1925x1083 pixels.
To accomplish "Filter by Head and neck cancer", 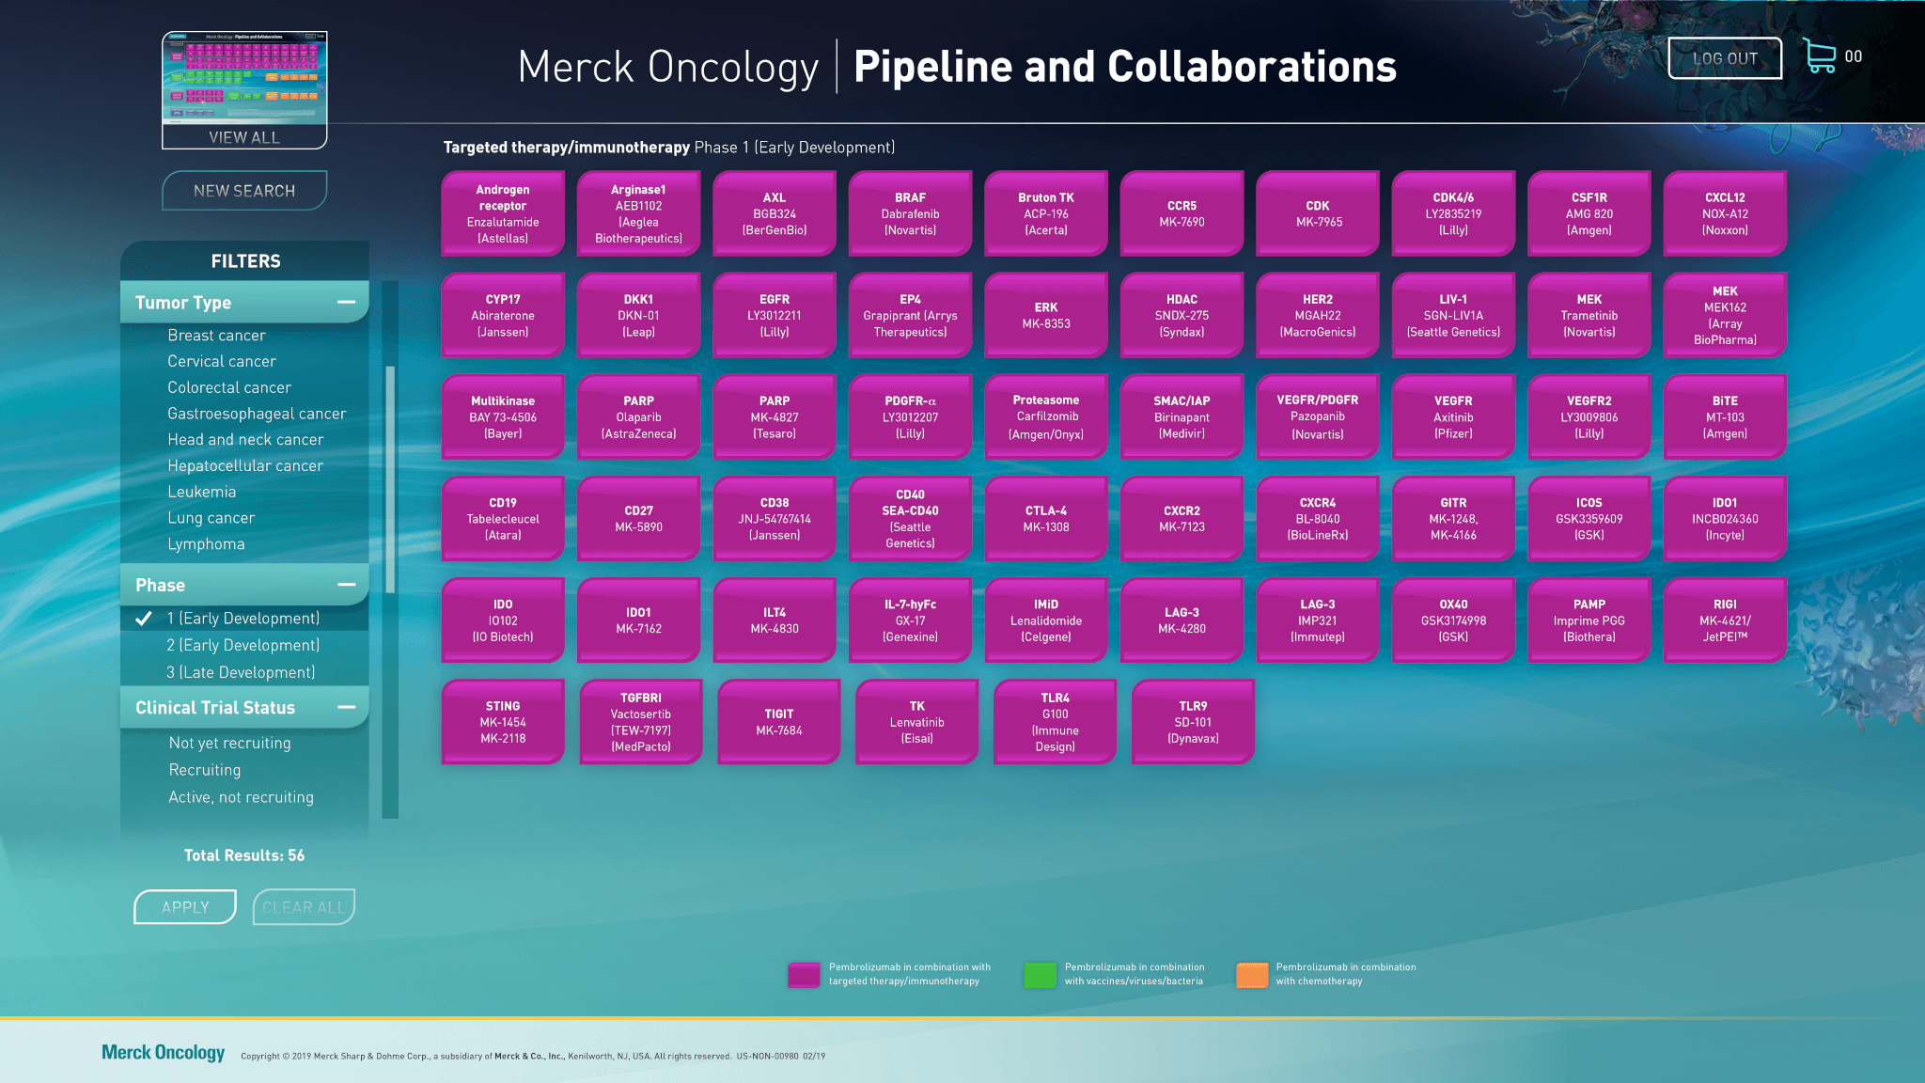I will (x=245, y=440).
